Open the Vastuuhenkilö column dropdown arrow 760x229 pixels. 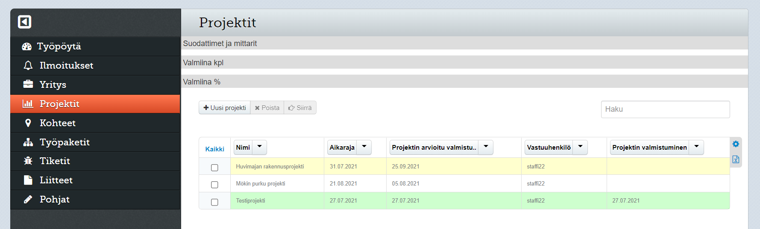point(580,147)
